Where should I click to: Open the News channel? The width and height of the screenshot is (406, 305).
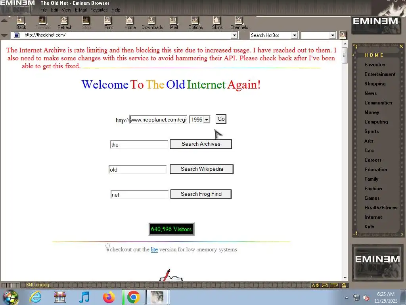coord(371,93)
